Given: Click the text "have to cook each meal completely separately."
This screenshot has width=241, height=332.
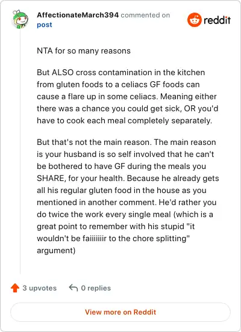Looking at the screenshot, I should point(124,121).
